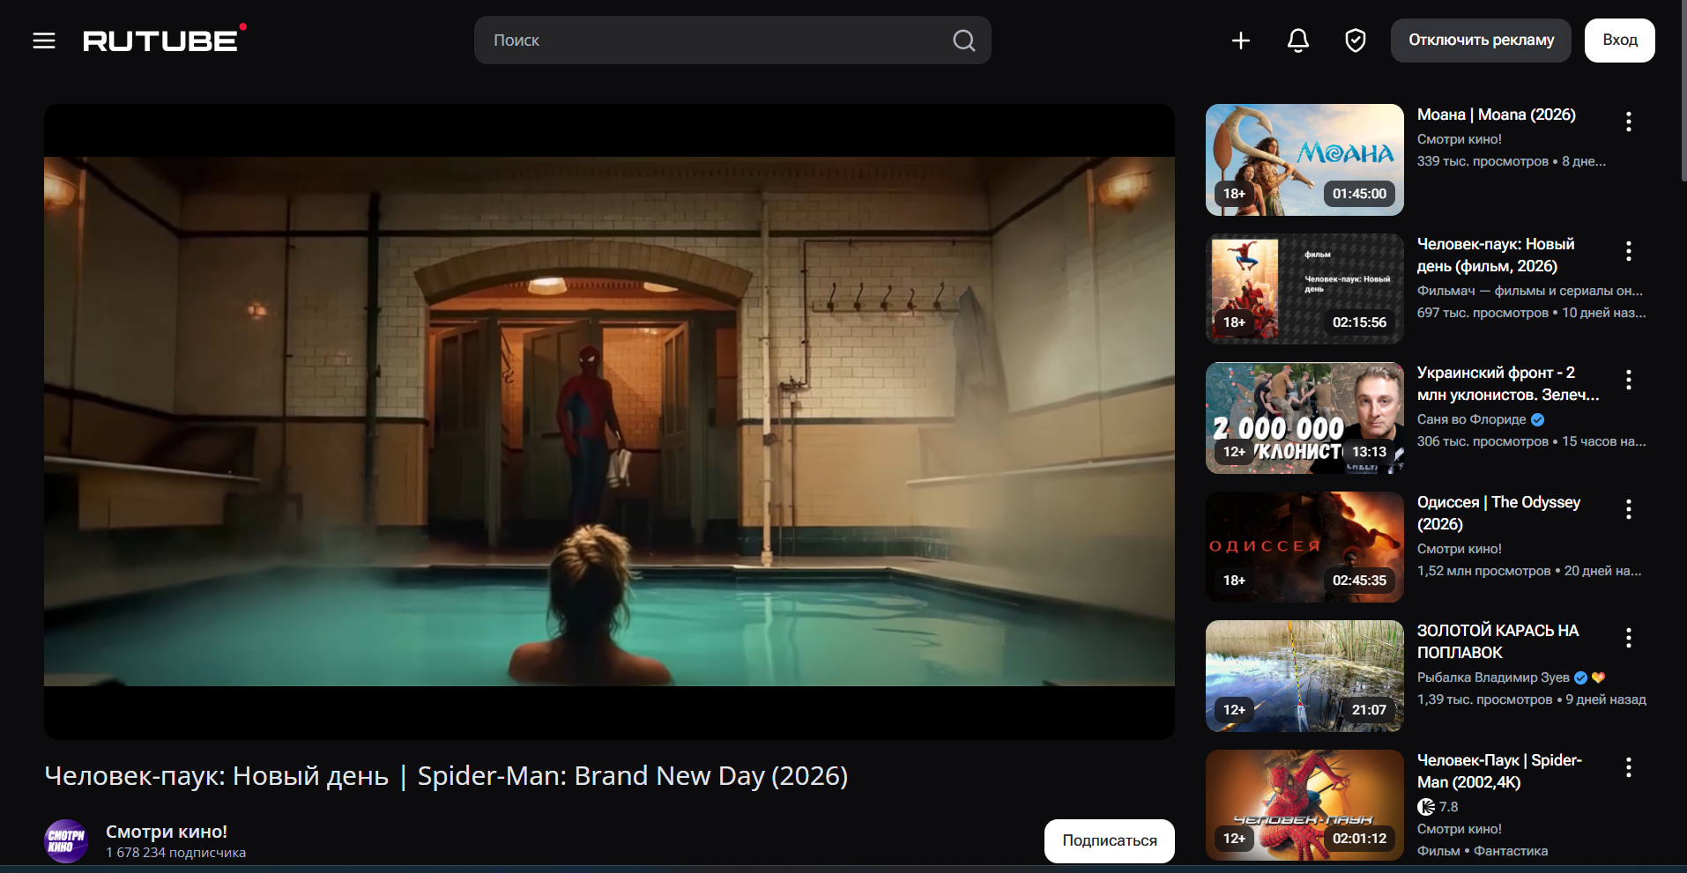
Task: Click the shield icon in header
Action: pyautogui.click(x=1356, y=41)
